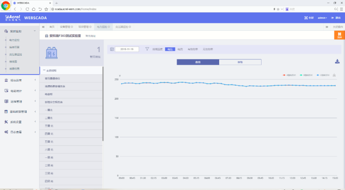Open the browser hamburger menu

[341, 9]
